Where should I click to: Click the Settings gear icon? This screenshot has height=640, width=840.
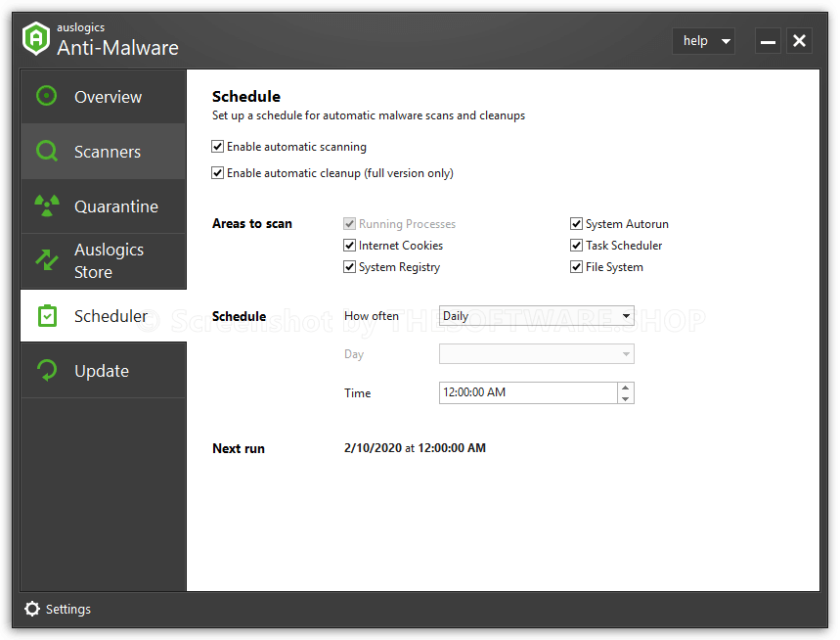32,609
